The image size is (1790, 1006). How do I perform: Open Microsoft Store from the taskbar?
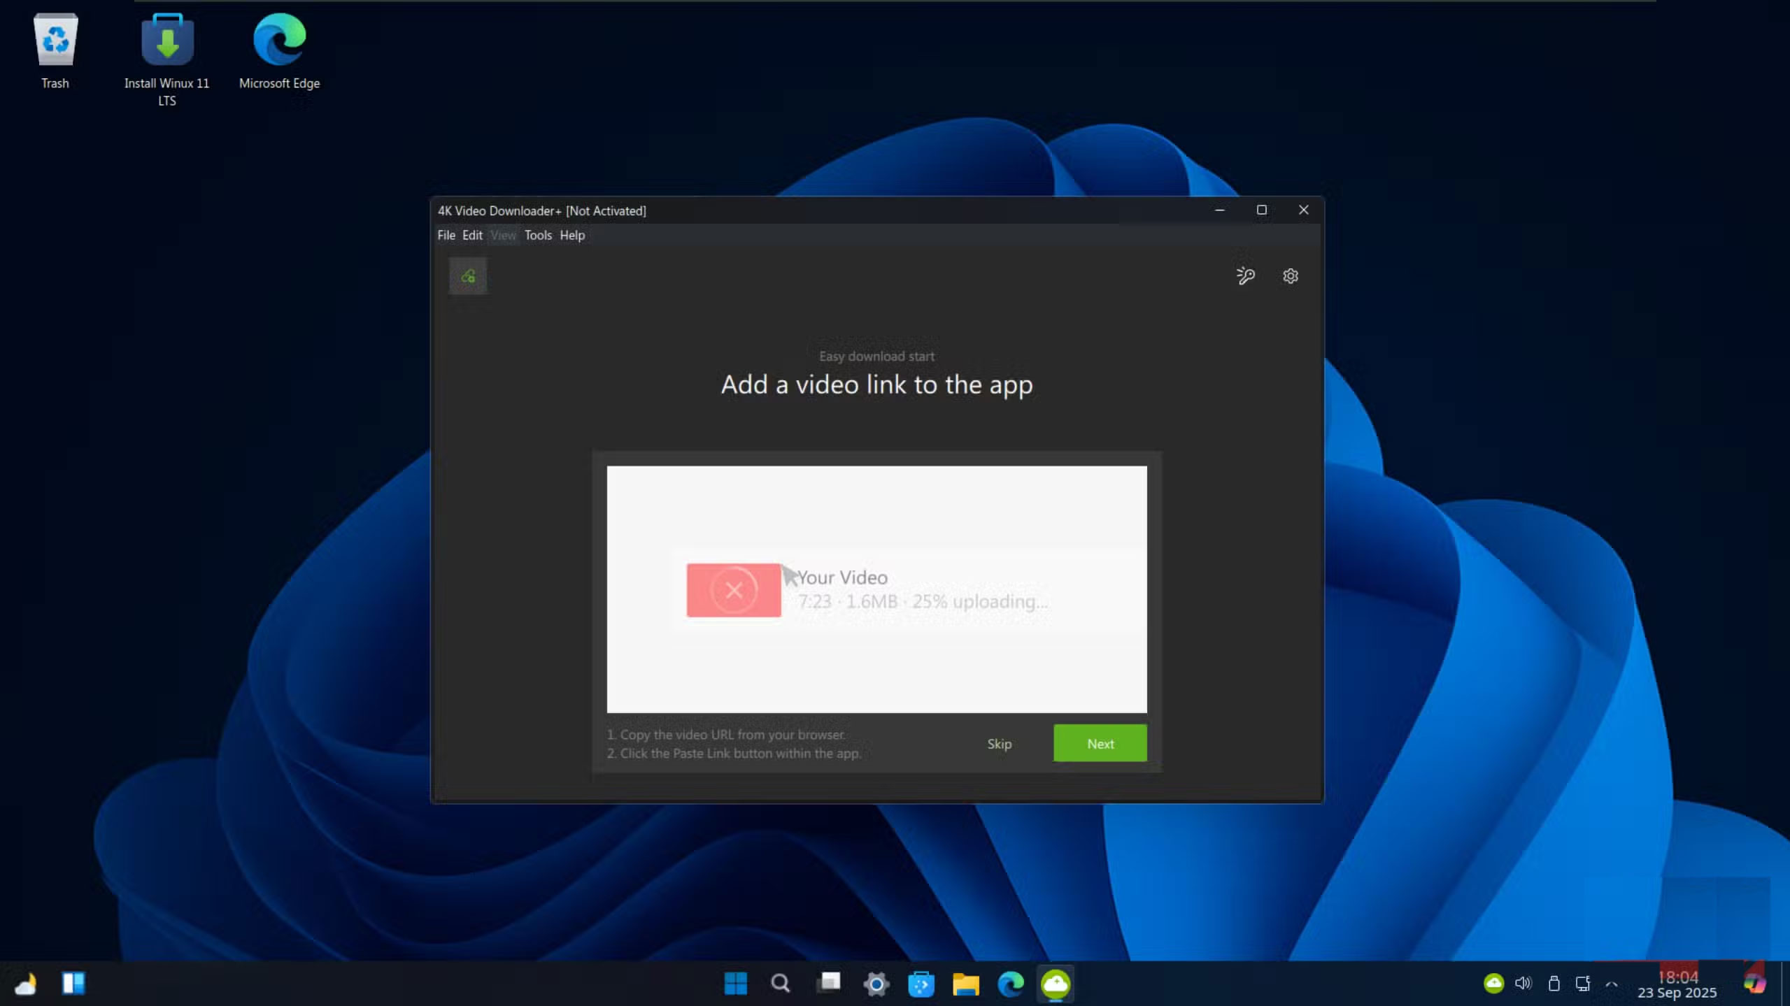921,984
